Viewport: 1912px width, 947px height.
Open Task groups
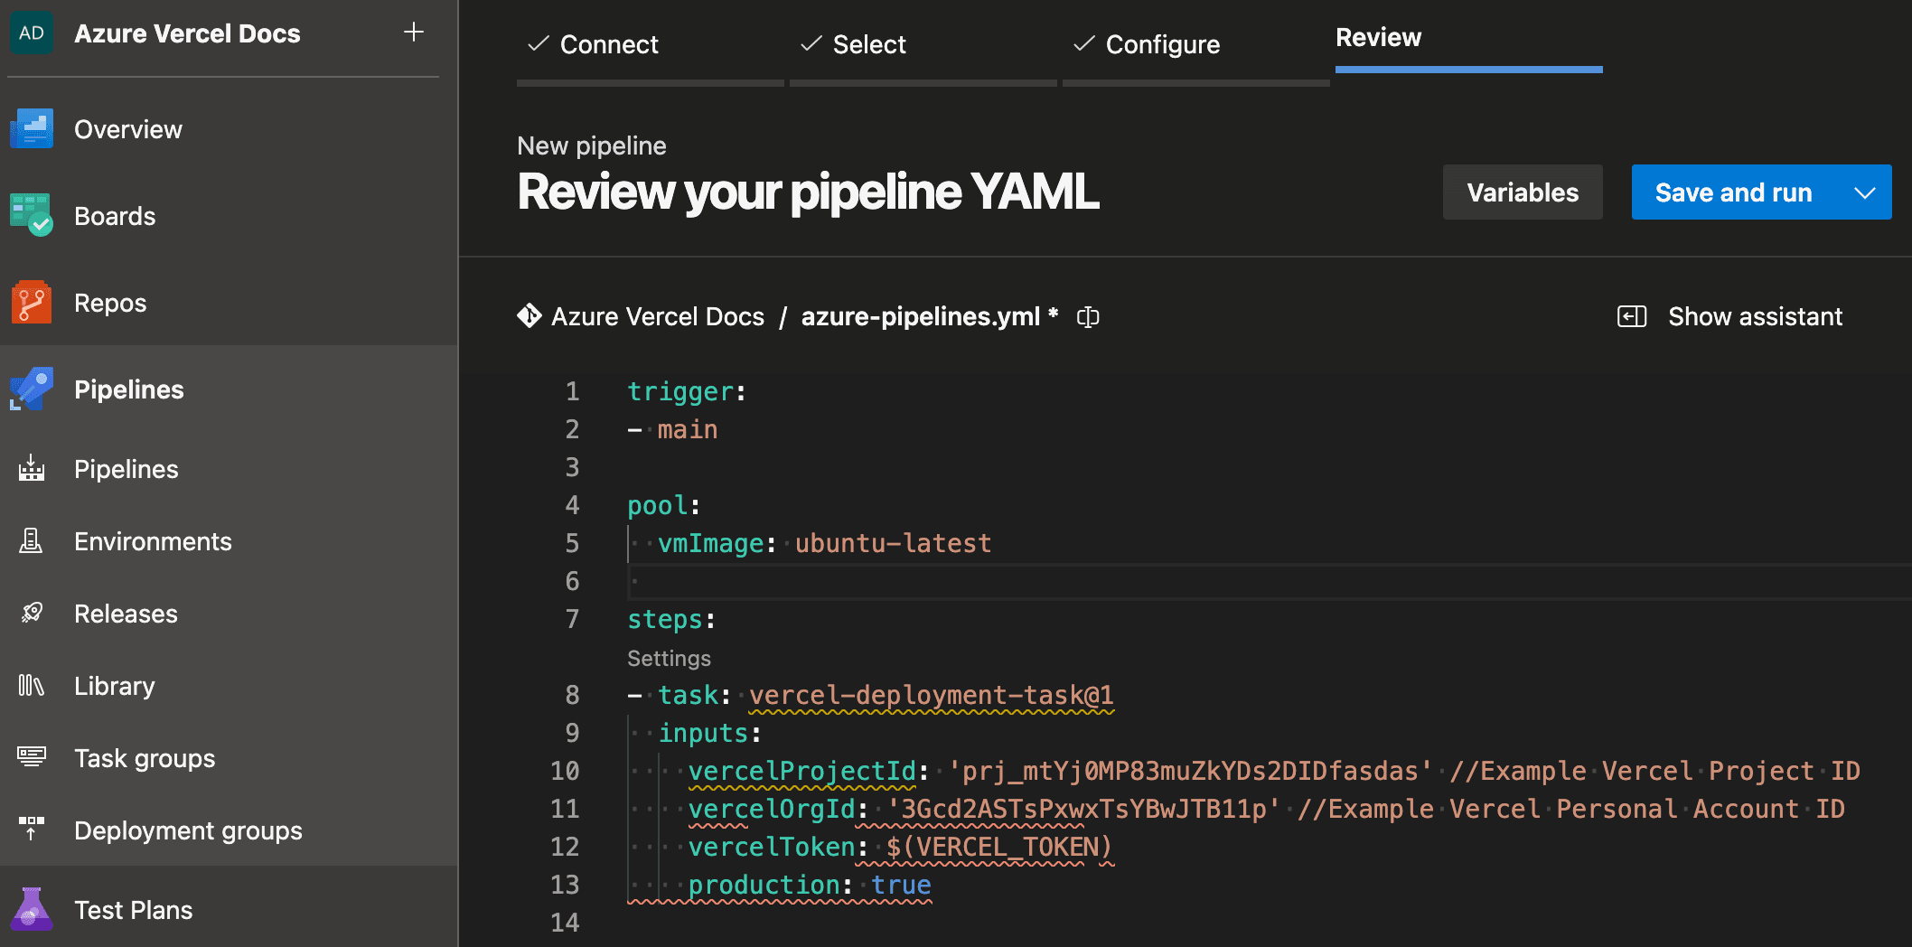[144, 758]
